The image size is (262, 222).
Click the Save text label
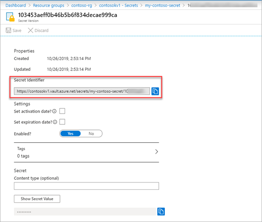click(x=17, y=30)
